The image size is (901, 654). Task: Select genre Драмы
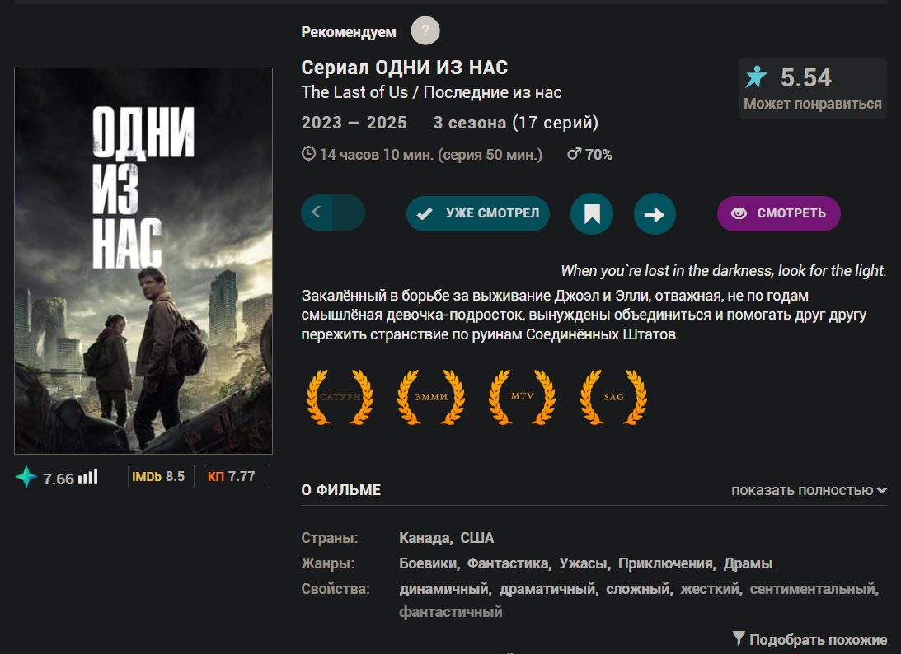tap(748, 563)
